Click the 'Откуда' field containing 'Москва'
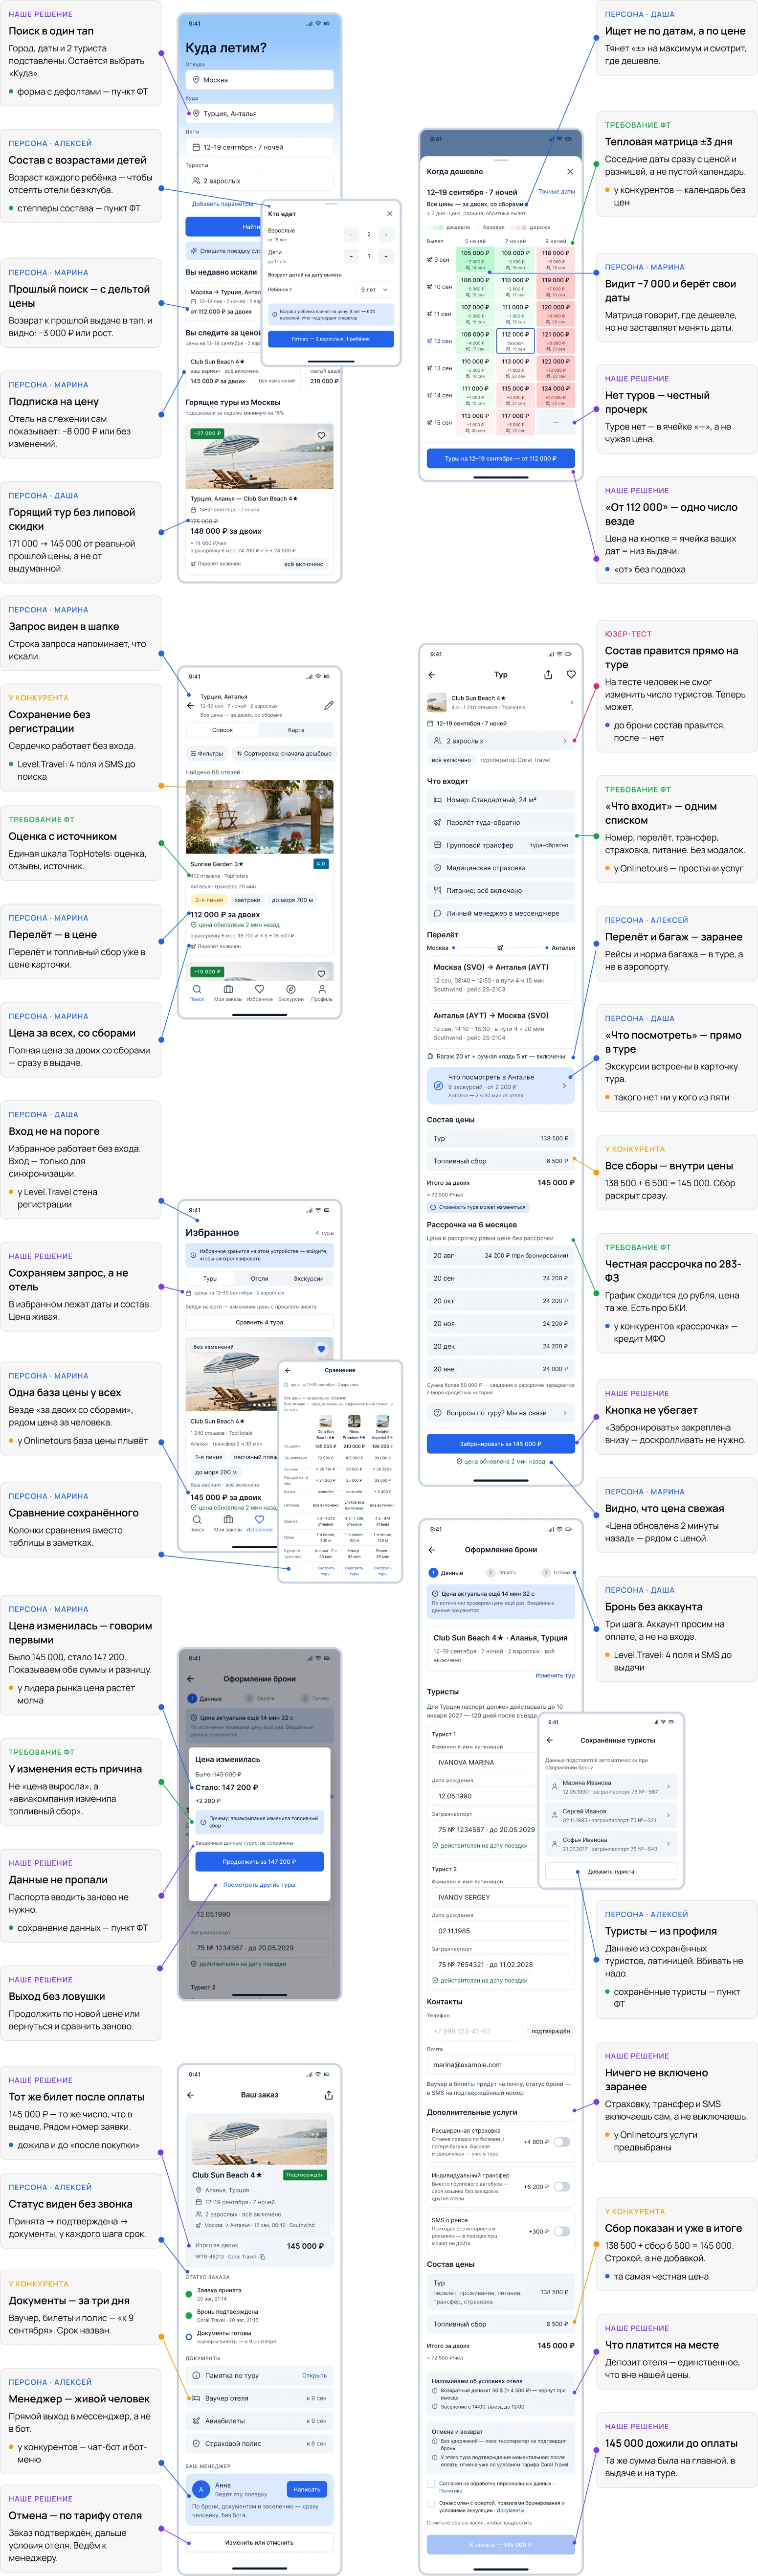758x2576 pixels. tap(259, 80)
